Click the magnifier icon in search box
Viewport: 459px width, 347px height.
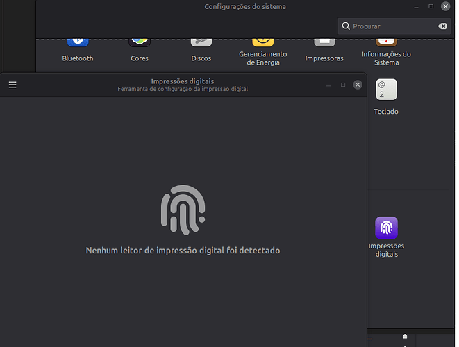click(x=346, y=26)
